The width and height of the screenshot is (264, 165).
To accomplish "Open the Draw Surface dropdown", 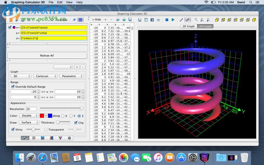I will tap(29, 122).
